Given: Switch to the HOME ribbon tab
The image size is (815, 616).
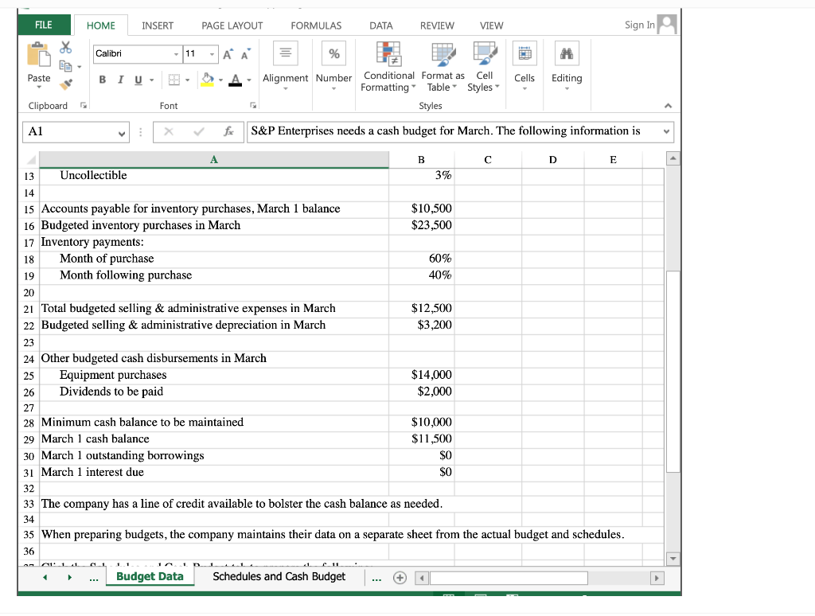Looking at the screenshot, I should (x=101, y=25).
